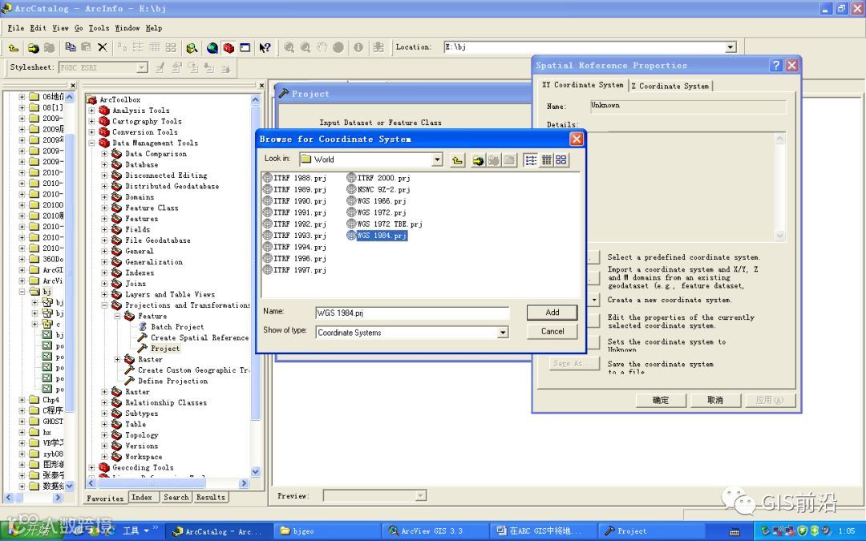The width and height of the screenshot is (866, 541).
Task: Click ArcToolbox vertical scrollbar down arrow
Action: [x=255, y=471]
